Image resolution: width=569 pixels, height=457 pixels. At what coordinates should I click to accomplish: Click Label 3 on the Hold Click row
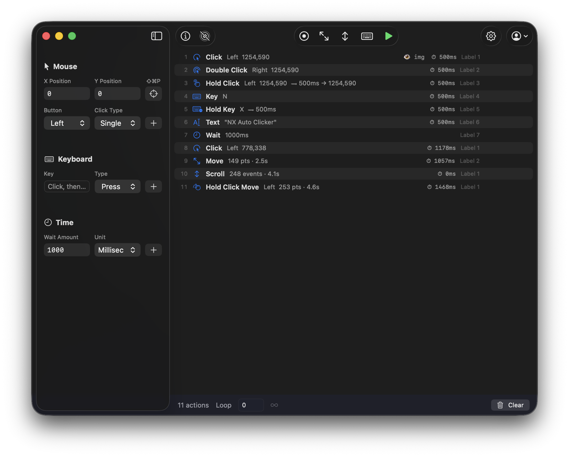[469, 83]
